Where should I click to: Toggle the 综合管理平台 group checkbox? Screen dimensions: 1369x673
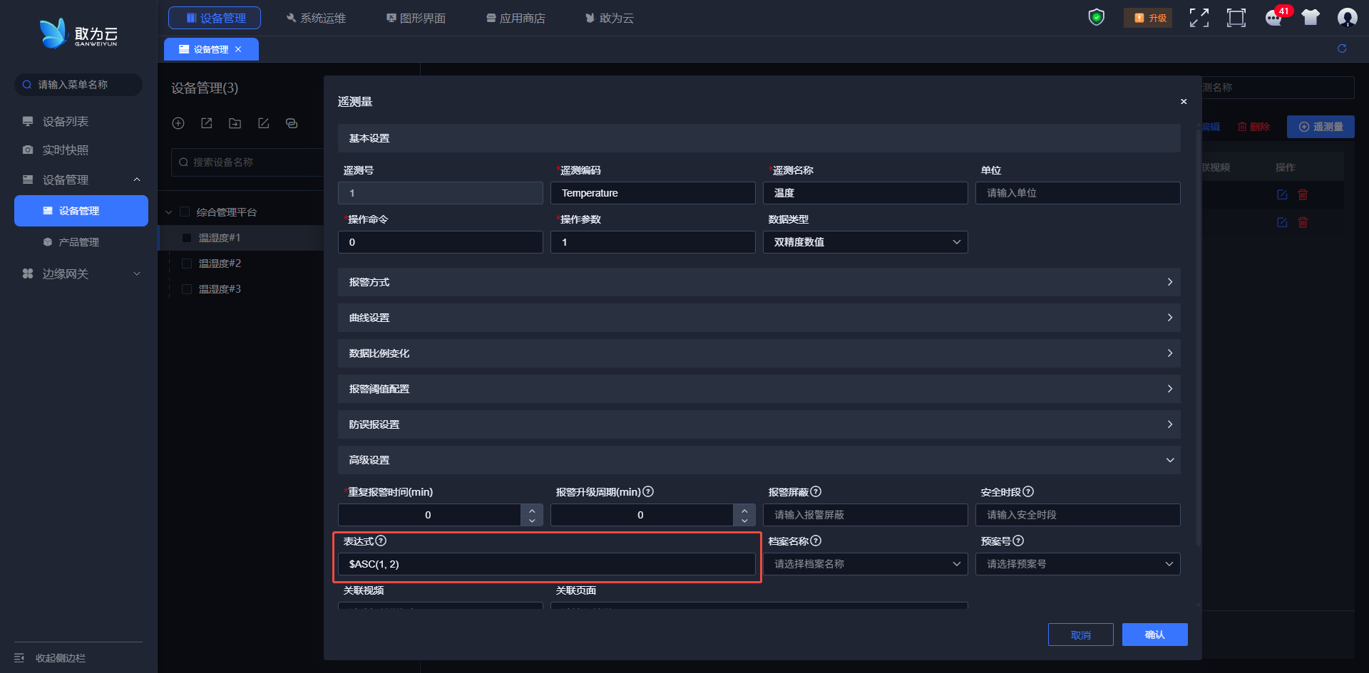tap(185, 212)
